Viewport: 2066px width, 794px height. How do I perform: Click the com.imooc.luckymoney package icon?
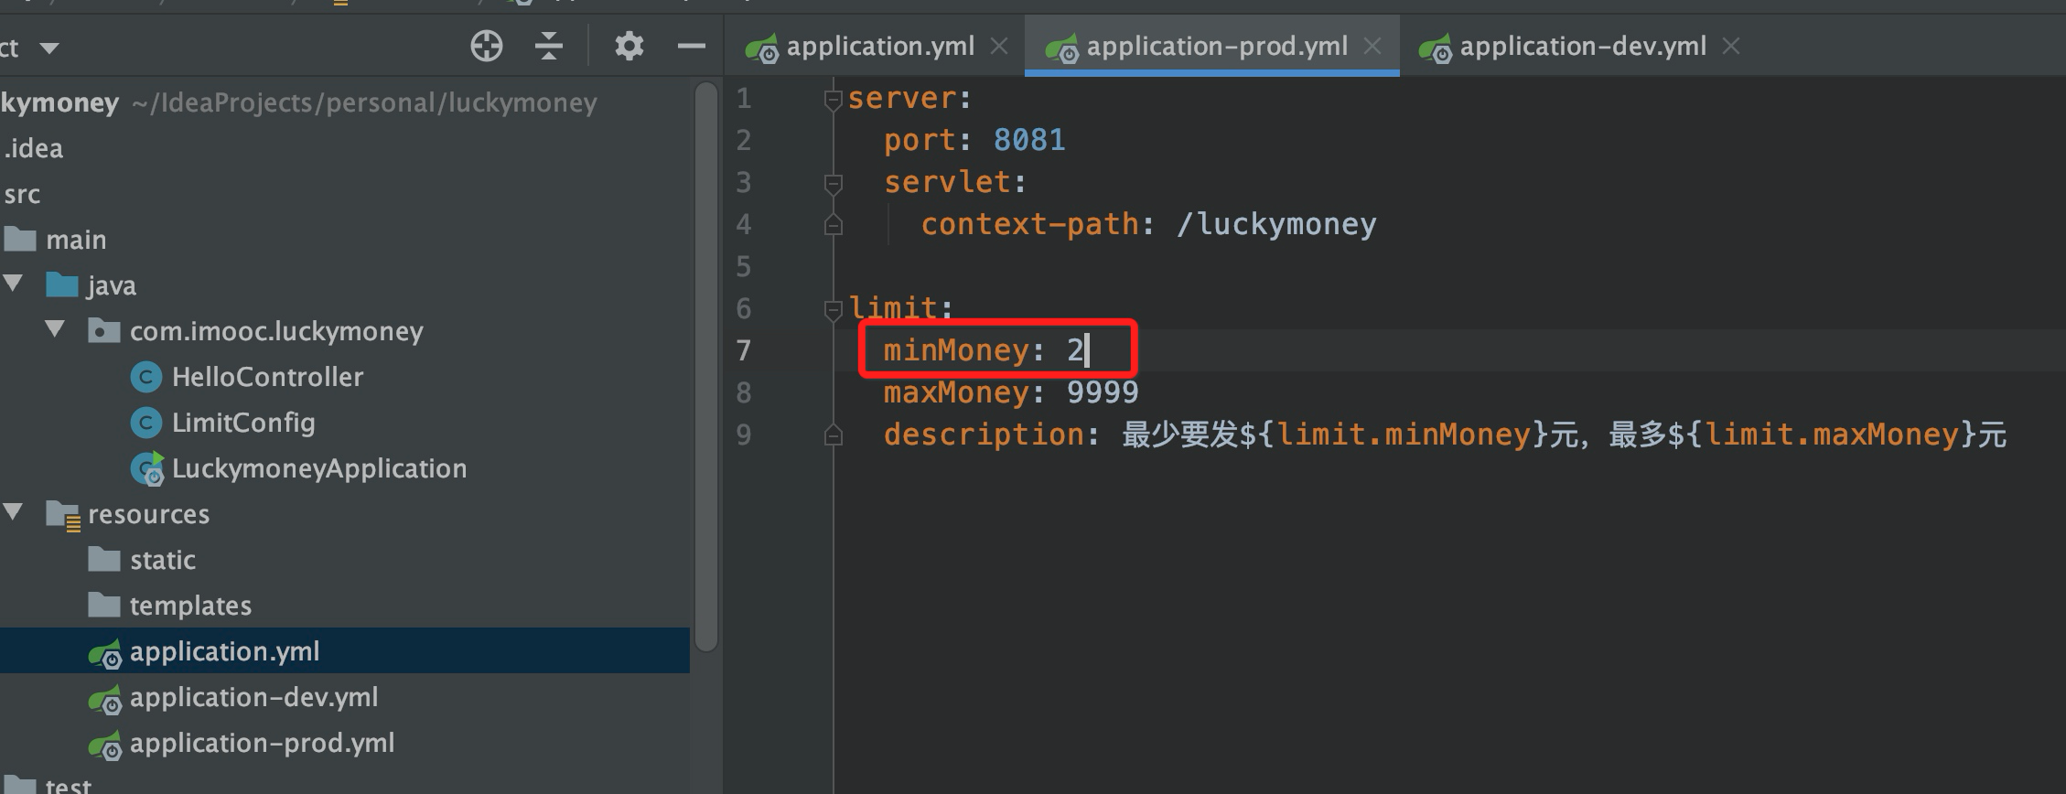[x=103, y=330]
